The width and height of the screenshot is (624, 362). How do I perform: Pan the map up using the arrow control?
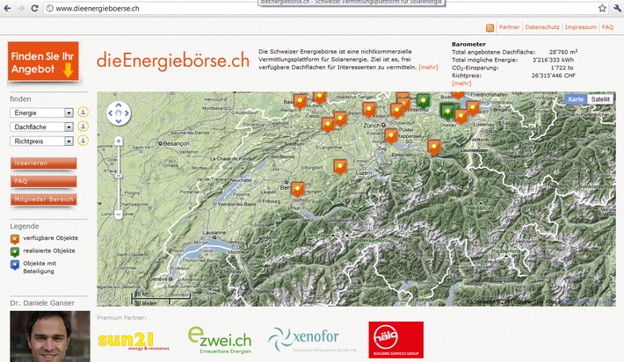coord(119,105)
